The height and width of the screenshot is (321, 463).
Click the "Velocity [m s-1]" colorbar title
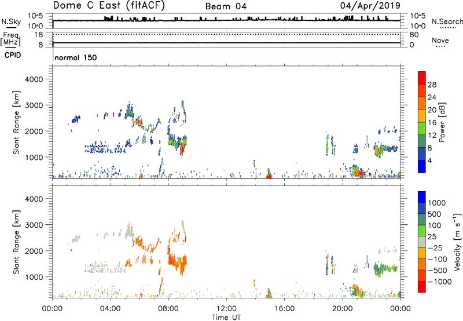pos(457,242)
